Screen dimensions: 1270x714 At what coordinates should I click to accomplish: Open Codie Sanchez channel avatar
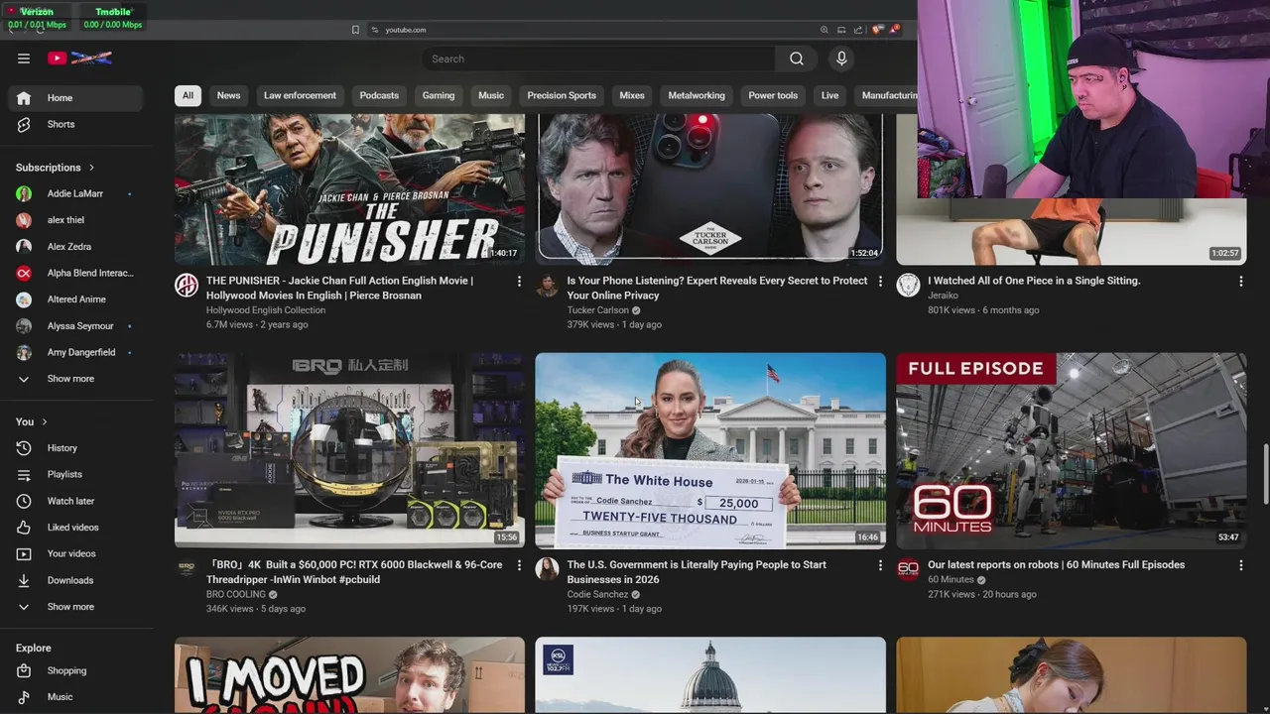point(547,569)
